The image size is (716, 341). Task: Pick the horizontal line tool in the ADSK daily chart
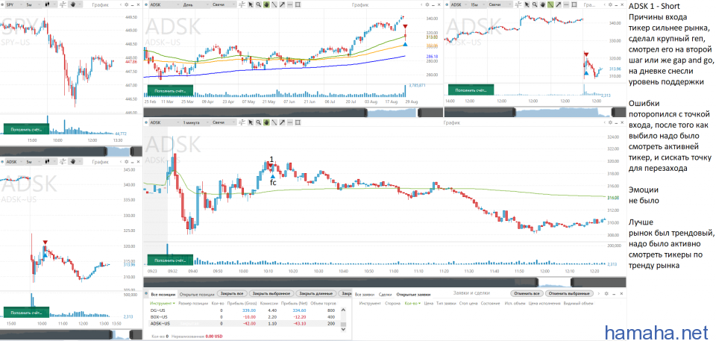290,4
